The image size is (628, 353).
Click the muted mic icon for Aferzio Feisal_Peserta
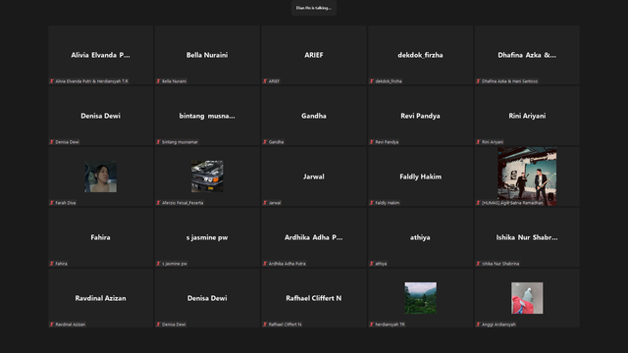point(158,203)
